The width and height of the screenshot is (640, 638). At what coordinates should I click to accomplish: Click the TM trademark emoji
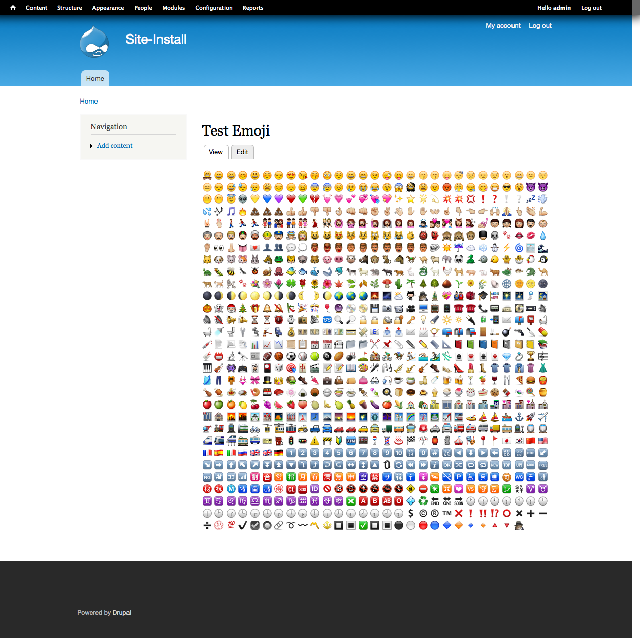pyautogui.click(x=447, y=513)
